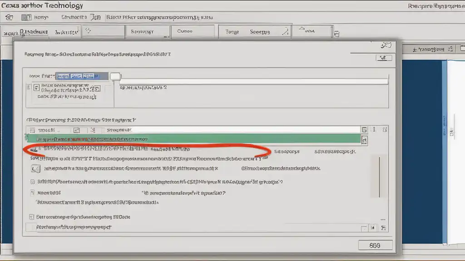Viewport: 465px width, 261px height.
Task: Click the small arrow icon tab after Inckiscu
Action: (88, 30)
